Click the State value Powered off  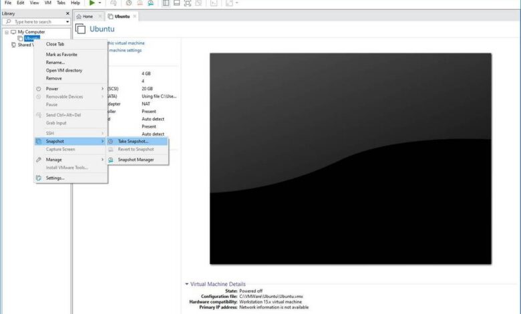[x=251, y=291]
